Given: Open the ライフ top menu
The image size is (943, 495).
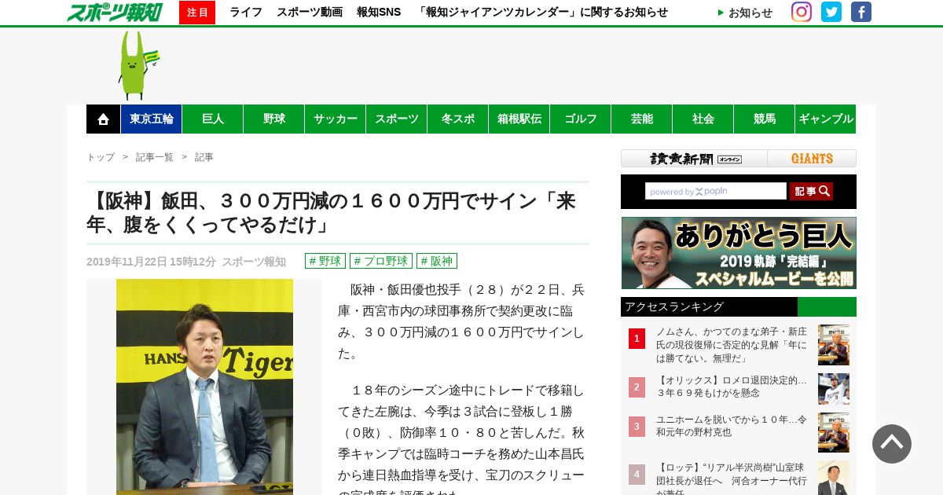Looking at the screenshot, I should (246, 12).
